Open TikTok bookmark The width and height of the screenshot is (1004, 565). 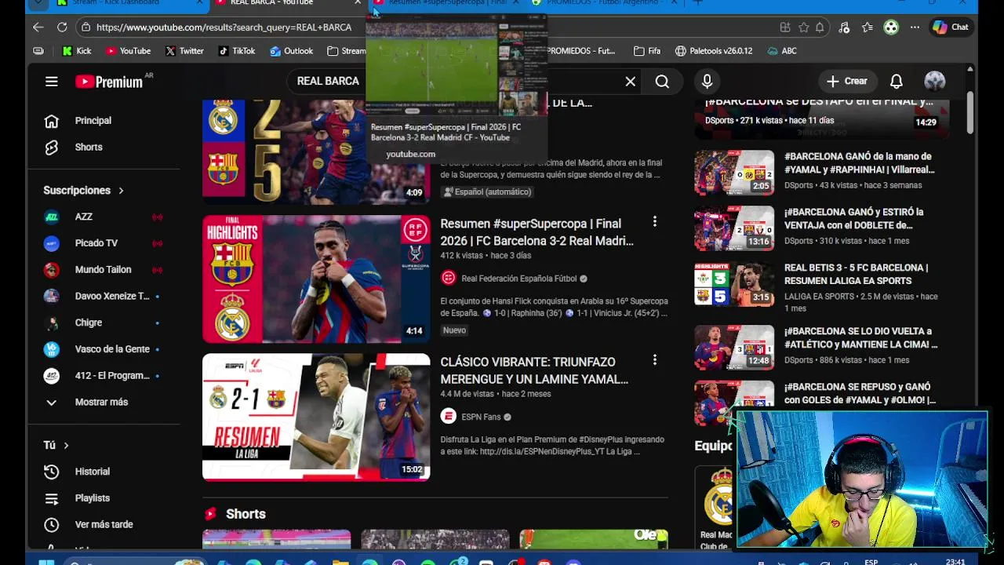[x=237, y=51]
